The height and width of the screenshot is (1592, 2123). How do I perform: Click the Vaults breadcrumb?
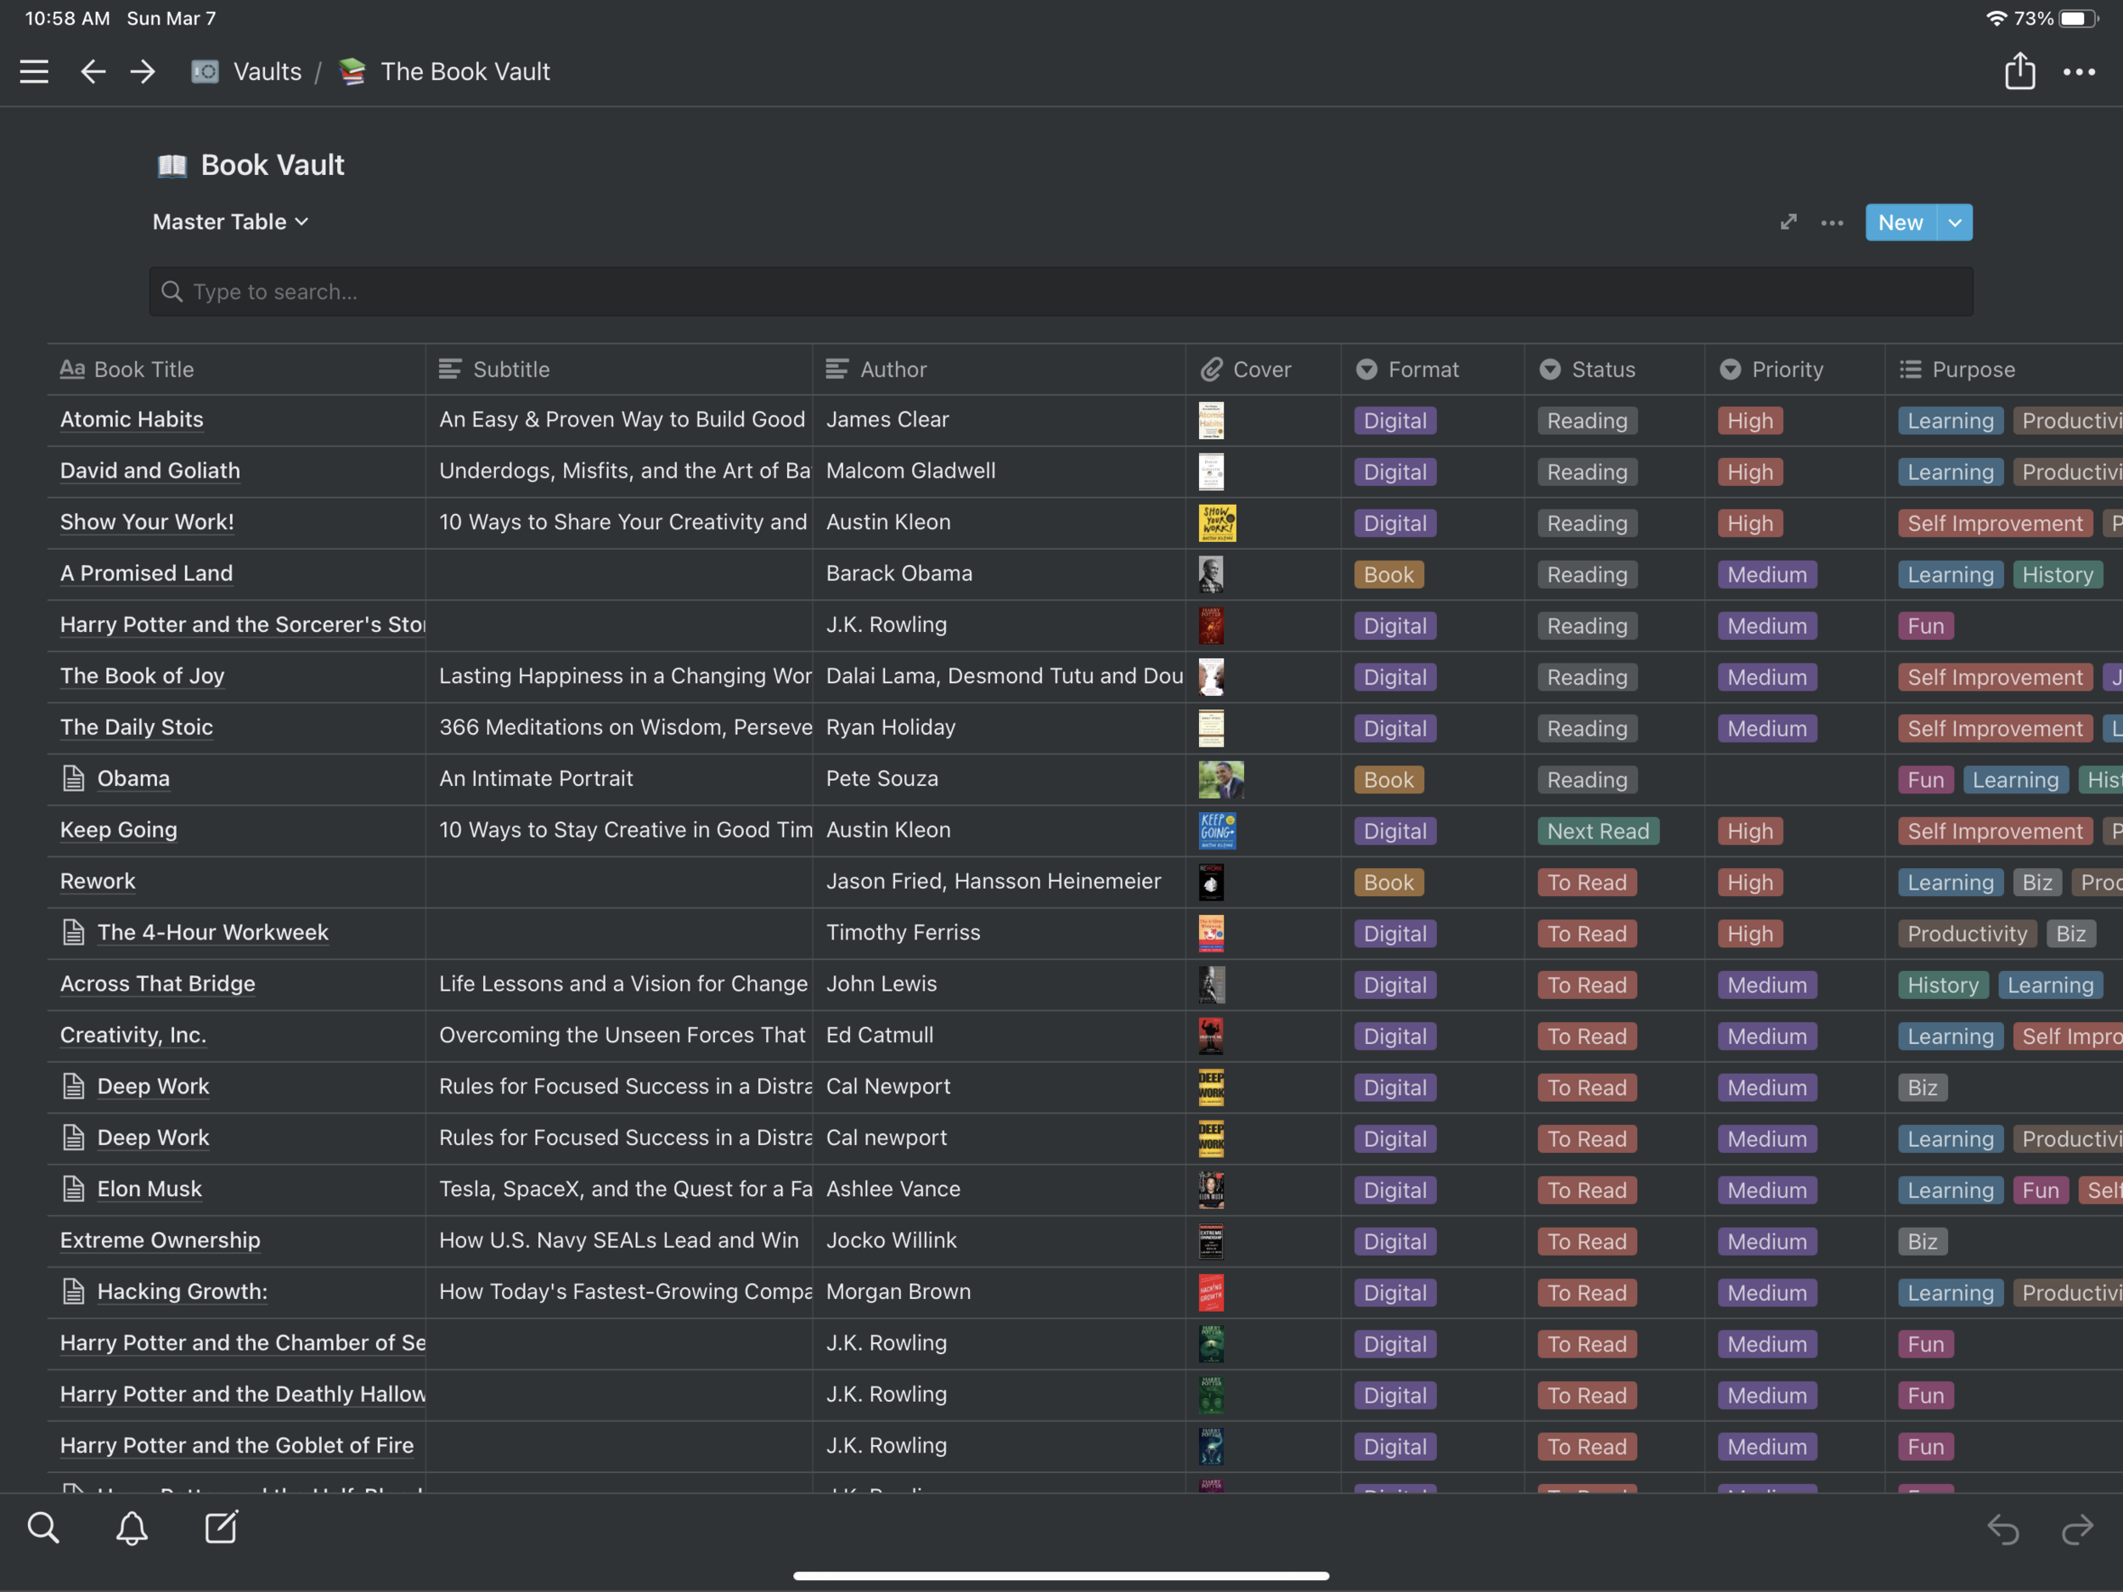(267, 71)
